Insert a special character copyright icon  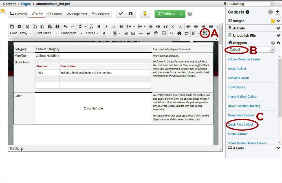click(x=156, y=33)
